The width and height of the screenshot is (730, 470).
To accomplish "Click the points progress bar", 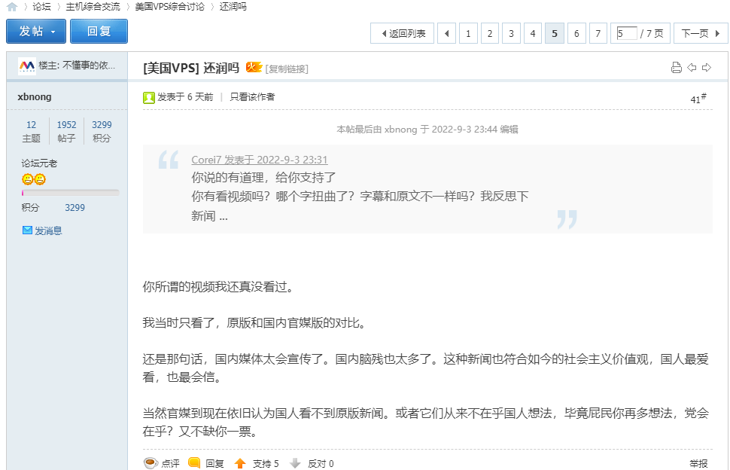I will [70, 192].
